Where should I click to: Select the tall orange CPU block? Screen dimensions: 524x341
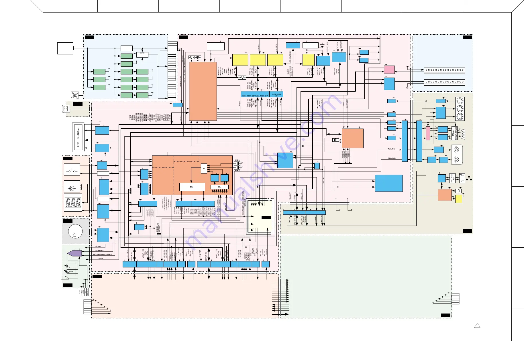tap(203, 91)
